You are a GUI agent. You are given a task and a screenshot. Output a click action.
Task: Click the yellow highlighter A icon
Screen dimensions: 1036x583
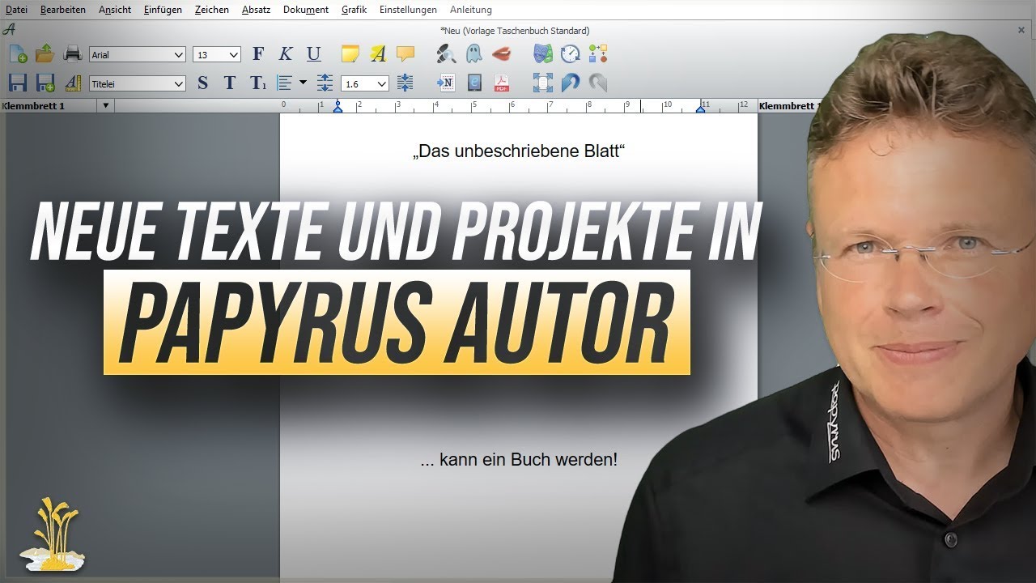click(378, 54)
